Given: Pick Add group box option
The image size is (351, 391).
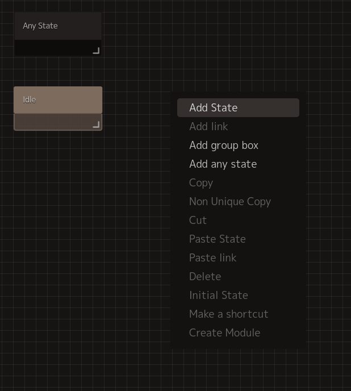Looking at the screenshot, I should pos(238,145).
